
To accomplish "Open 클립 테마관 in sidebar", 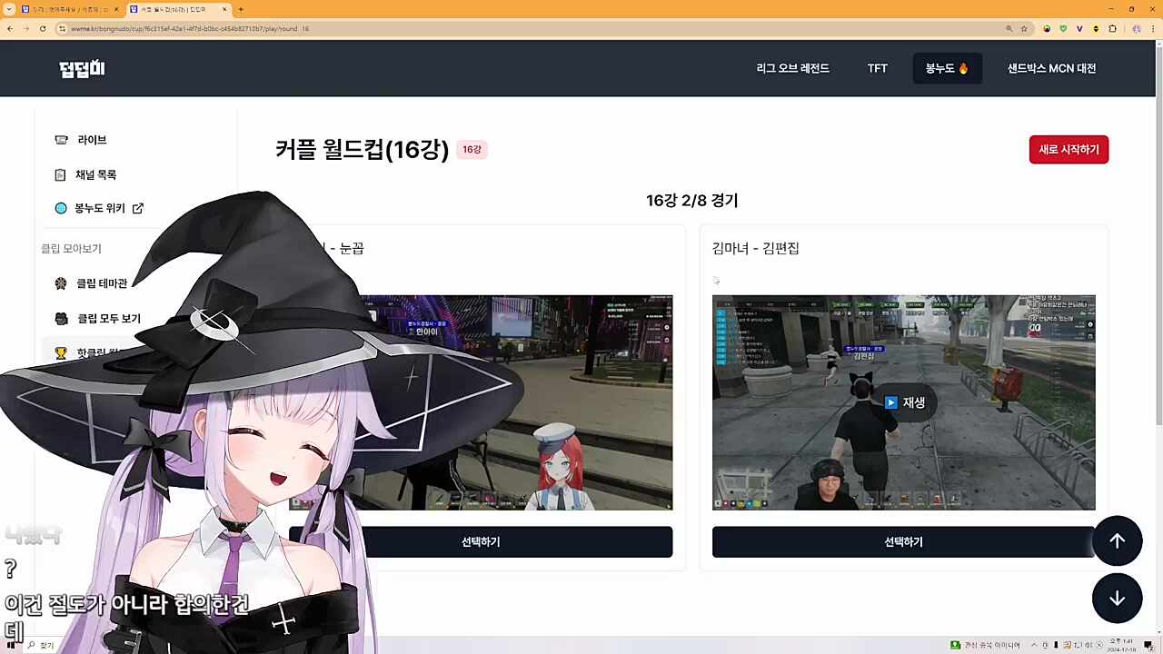I will coord(102,283).
